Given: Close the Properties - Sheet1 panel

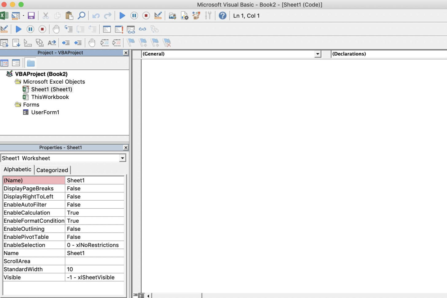Looking at the screenshot, I should coord(126,147).
